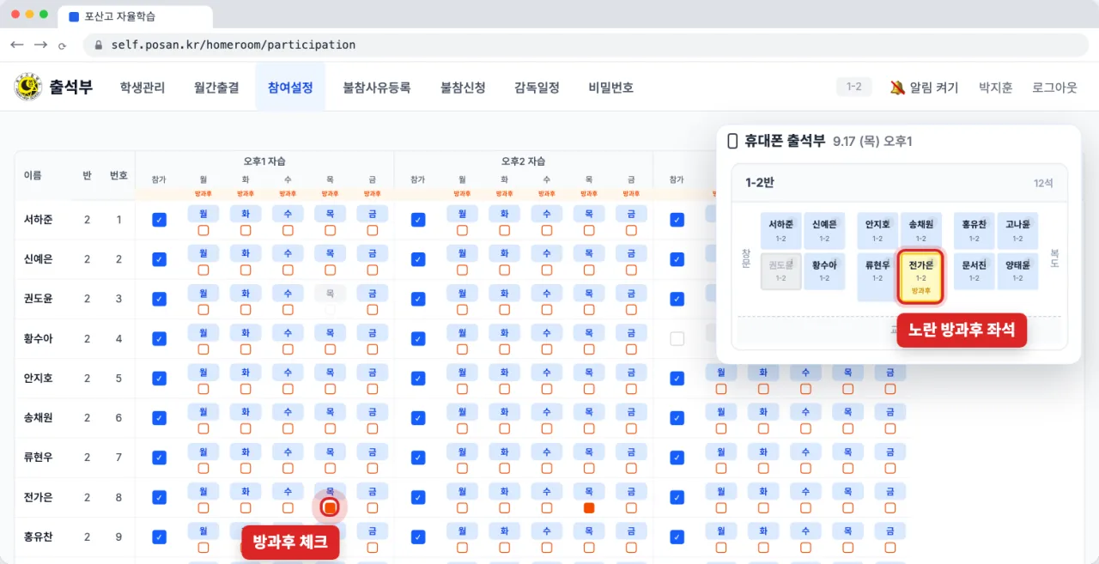This screenshot has width=1099, height=564.
Task: Toggle 홍유찬's 오후1 자습 참가 checkbox
Action: 159,537
